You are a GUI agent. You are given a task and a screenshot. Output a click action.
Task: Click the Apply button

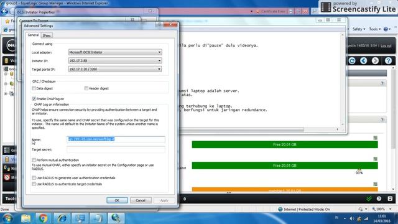[164, 200]
